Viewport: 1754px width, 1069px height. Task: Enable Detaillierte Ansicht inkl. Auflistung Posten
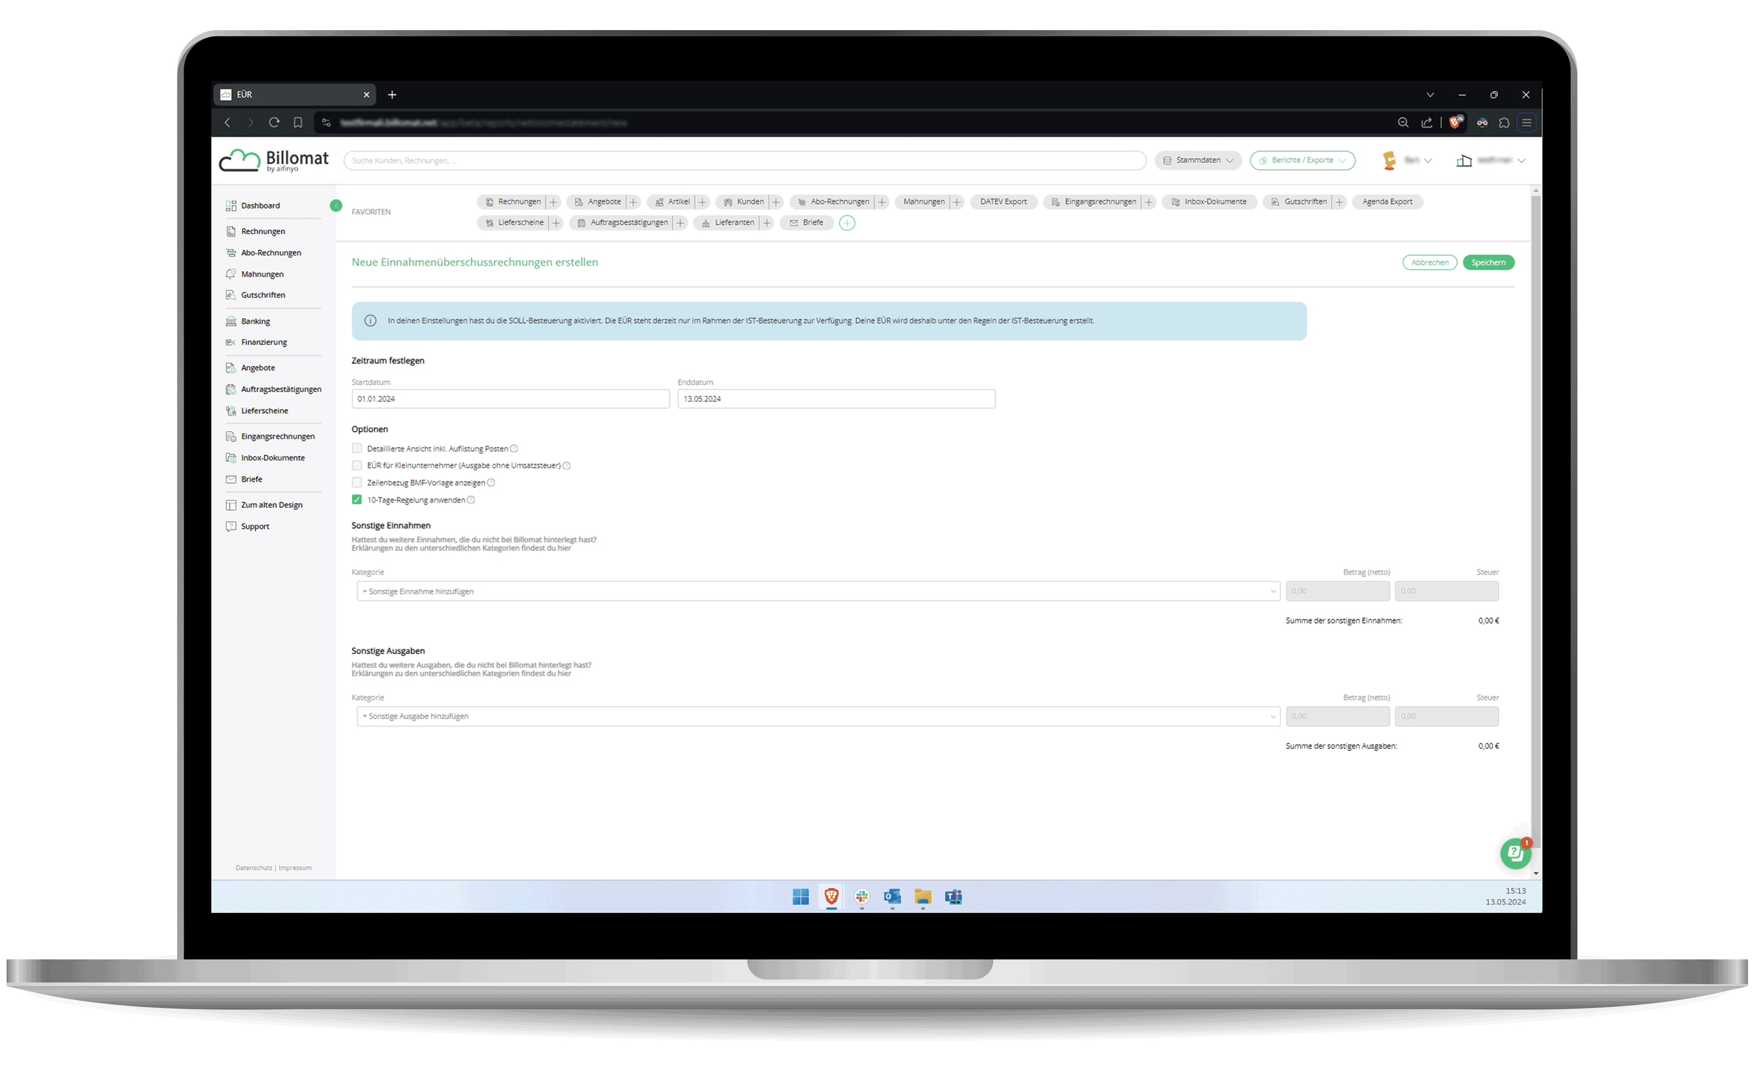[356, 448]
